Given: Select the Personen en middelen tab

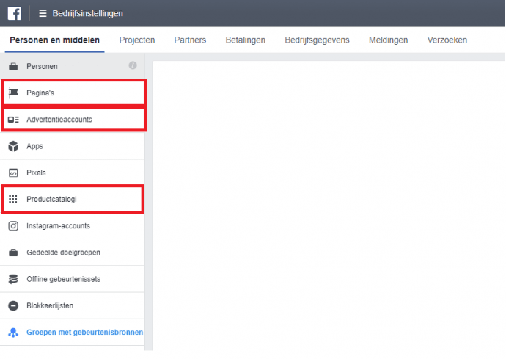Looking at the screenshot, I should pyautogui.click(x=54, y=40).
